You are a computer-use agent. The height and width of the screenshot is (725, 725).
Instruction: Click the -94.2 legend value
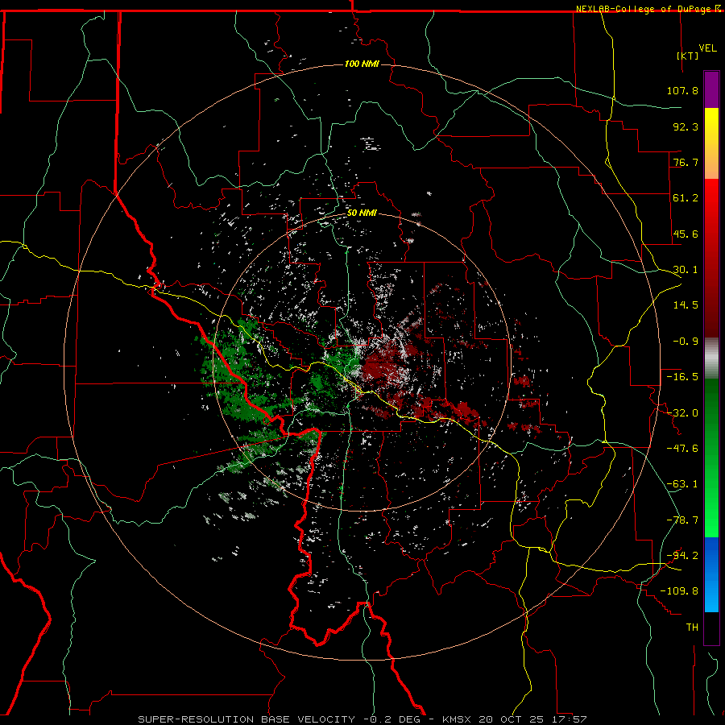click(682, 556)
